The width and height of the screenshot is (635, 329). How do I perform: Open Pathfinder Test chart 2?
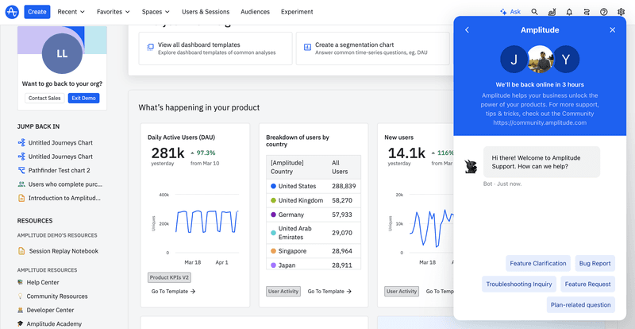point(60,170)
